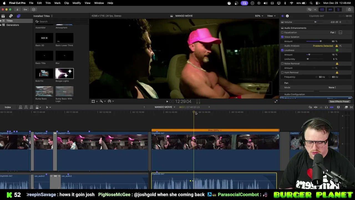The width and height of the screenshot is (355, 200).
Task: Enable the Noise Removal checkbox
Action: pos(282,64)
